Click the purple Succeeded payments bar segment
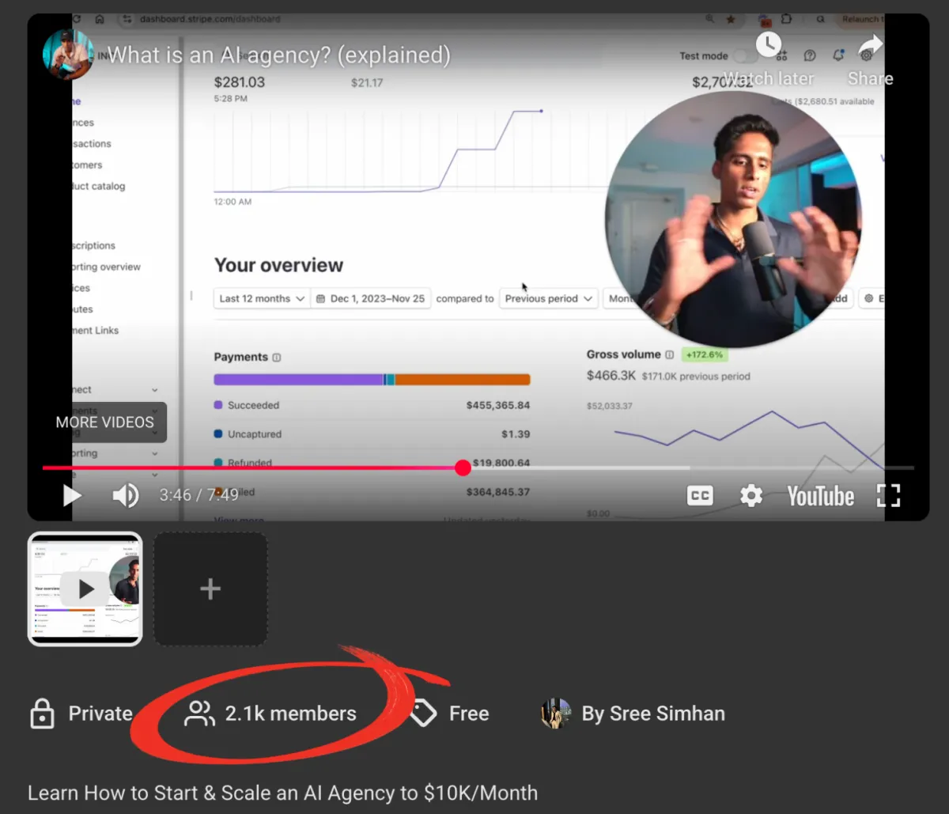This screenshot has height=814, width=949. pos(298,380)
